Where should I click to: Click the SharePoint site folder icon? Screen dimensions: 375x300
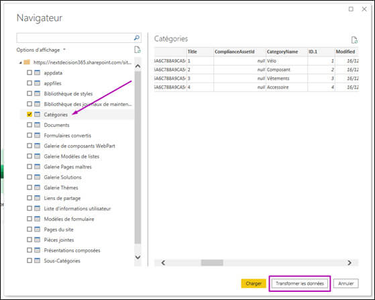click(x=27, y=62)
